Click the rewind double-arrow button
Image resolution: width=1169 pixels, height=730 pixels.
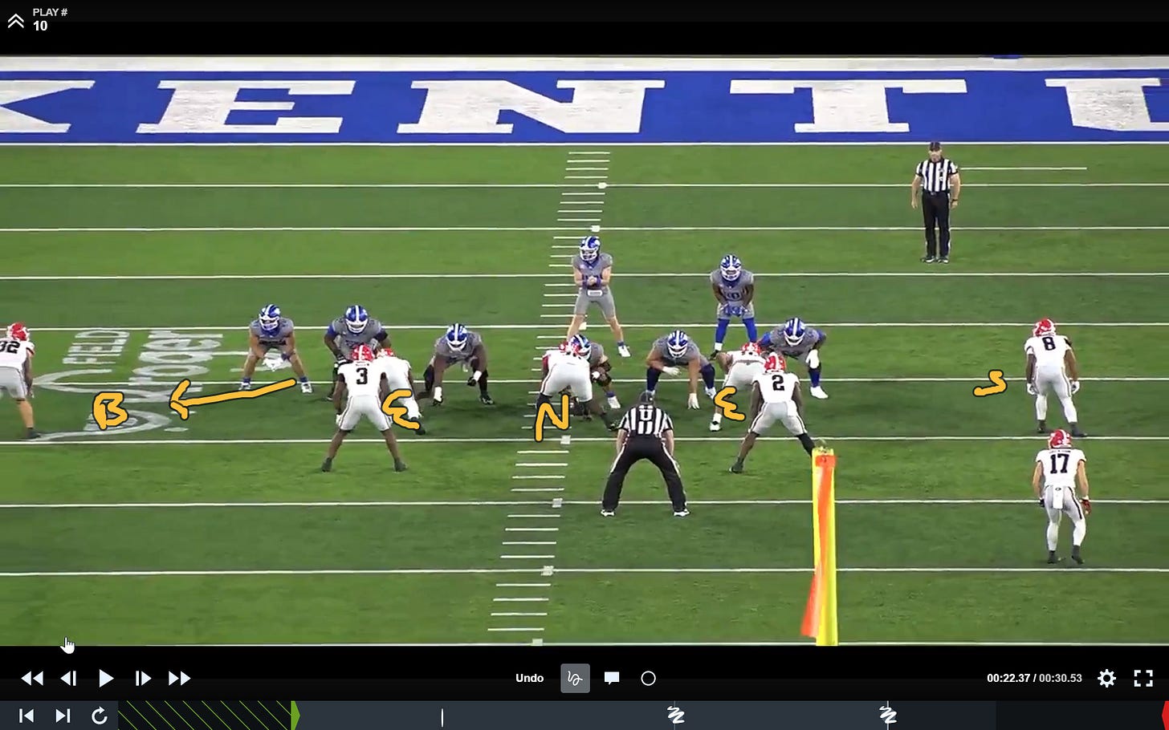(x=32, y=679)
